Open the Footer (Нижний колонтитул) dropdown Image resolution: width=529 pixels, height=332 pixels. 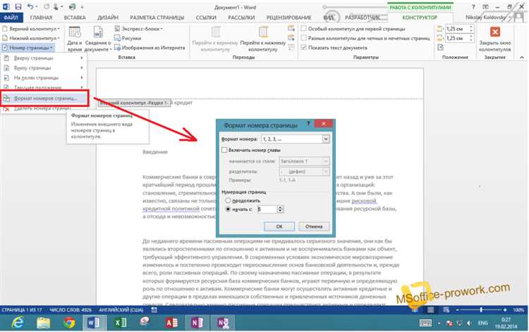tap(31, 39)
